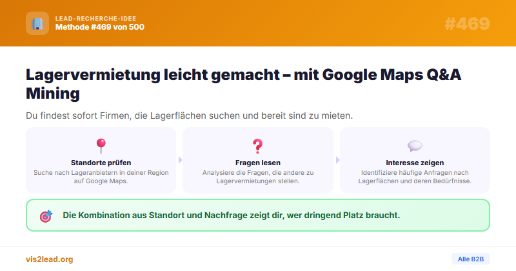Click the 'Analysiere die Fragen' description
Image resolution: width=516 pixels, height=271 pixels.
click(258, 177)
